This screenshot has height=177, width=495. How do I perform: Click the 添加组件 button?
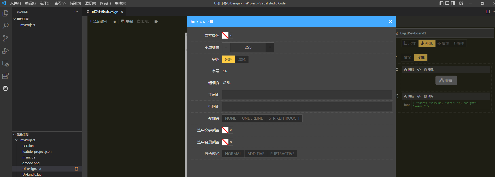pyautogui.click(x=99, y=22)
